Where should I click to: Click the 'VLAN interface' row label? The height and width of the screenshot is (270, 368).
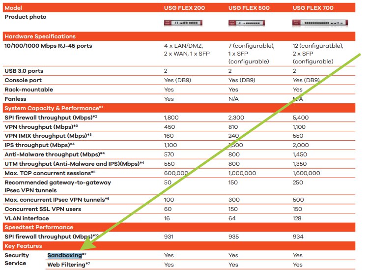[27, 218]
